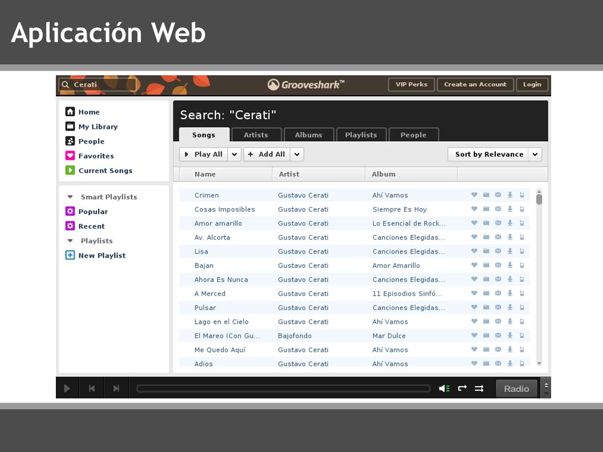Open Current Songs in sidebar

tap(99, 170)
